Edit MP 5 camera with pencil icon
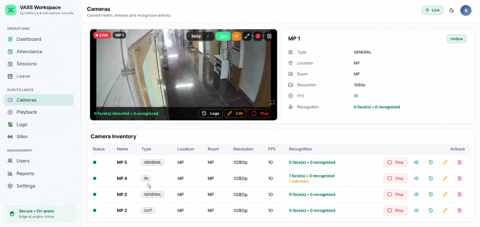 445,162
